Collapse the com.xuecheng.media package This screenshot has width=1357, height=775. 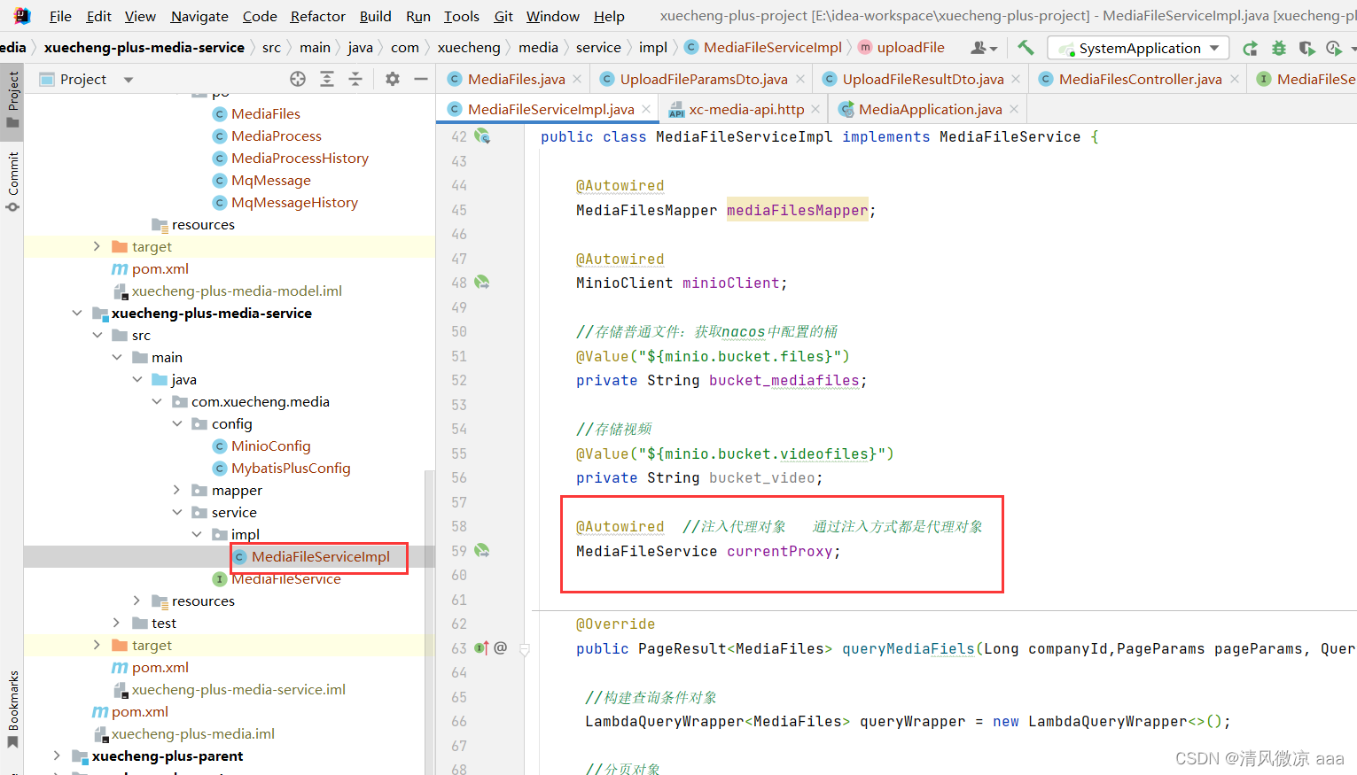click(x=157, y=401)
